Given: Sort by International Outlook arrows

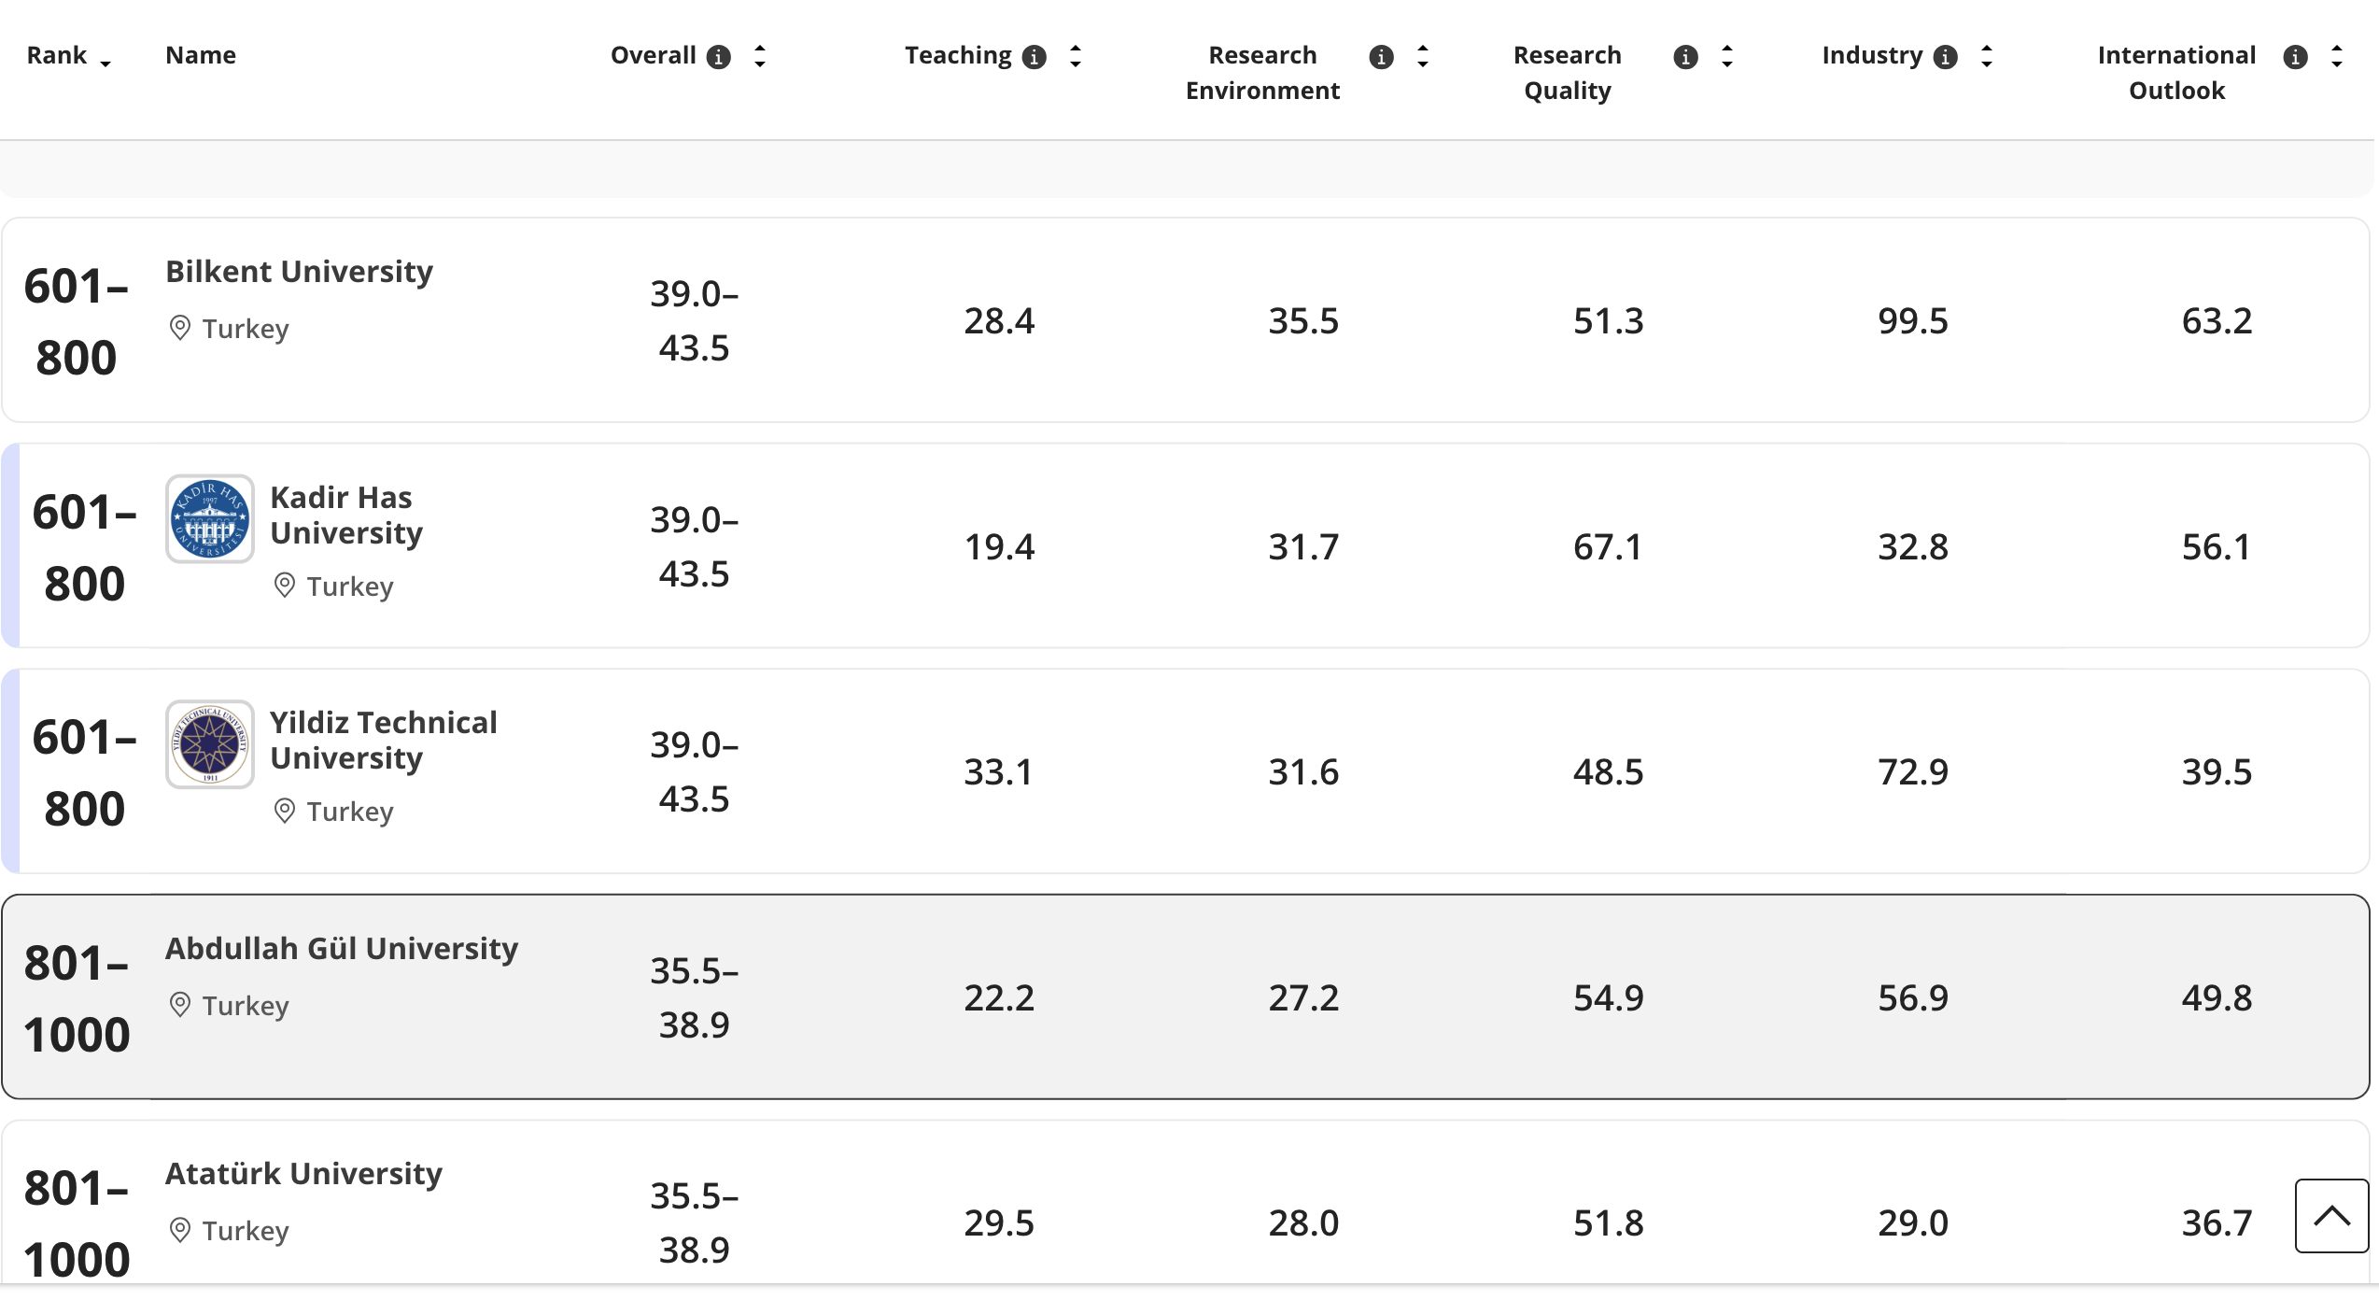Looking at the screenshot, I should point(2337,56).
